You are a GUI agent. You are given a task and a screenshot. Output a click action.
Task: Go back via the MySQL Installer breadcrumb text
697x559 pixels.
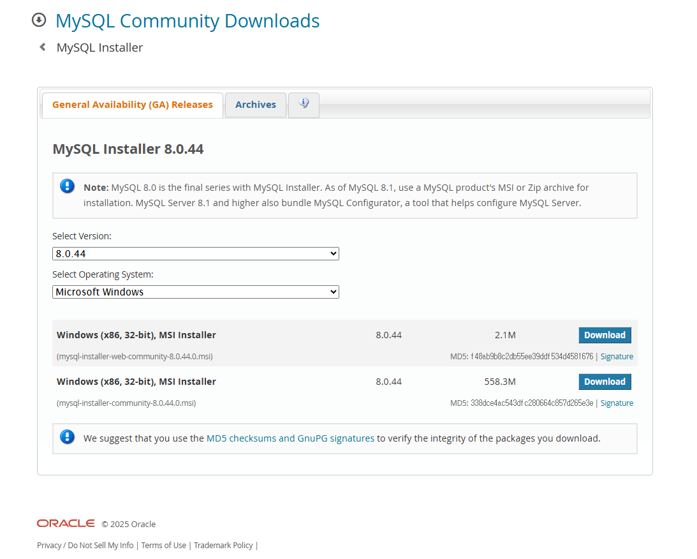(x=99, y=48)
